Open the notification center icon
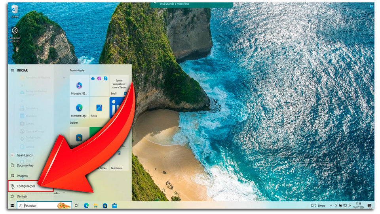Image resolution: width=380 pixels, height=214 pixels. (369, 206)
